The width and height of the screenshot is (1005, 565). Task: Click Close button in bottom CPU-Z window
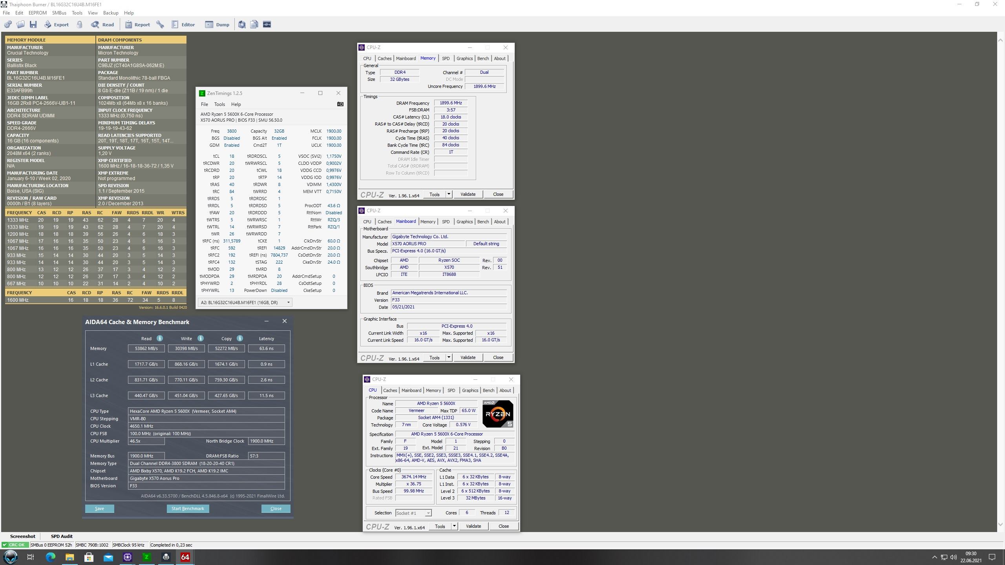[x=504, y=526]
